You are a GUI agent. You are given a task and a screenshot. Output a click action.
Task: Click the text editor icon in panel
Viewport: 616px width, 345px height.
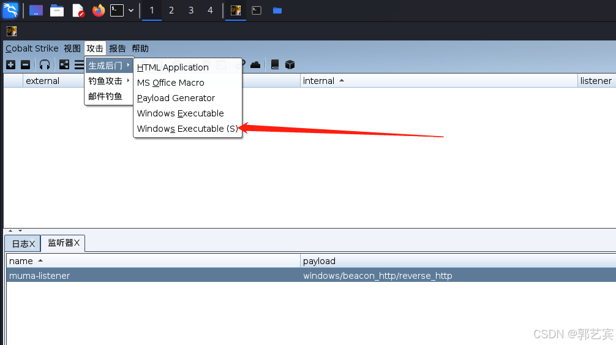pyautogui.click(x=78, y=10)
